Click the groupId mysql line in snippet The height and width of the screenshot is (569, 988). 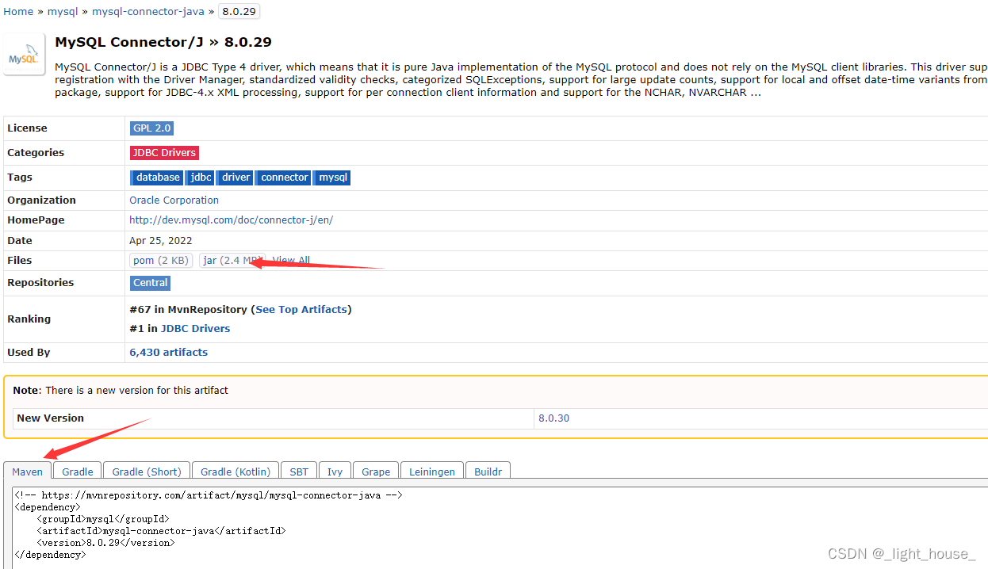(x=102, y=519)
